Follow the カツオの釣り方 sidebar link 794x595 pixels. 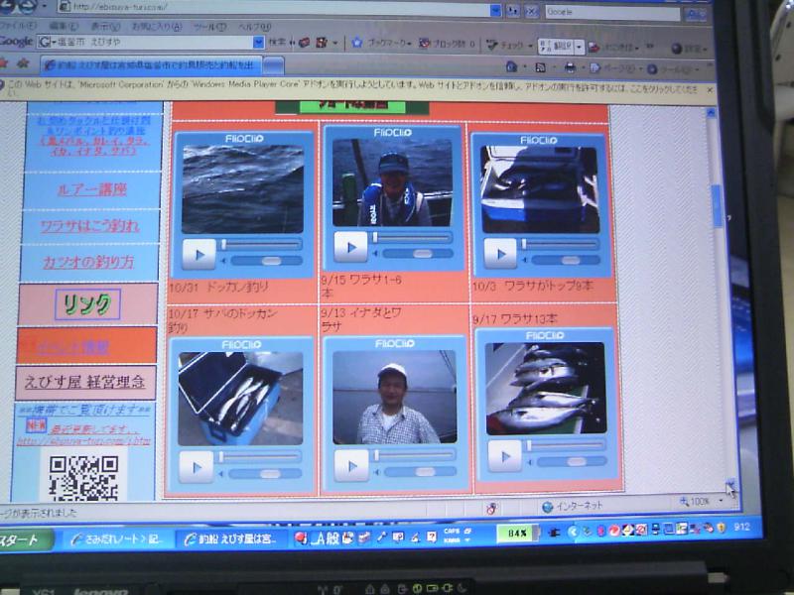tap(87, 262)
